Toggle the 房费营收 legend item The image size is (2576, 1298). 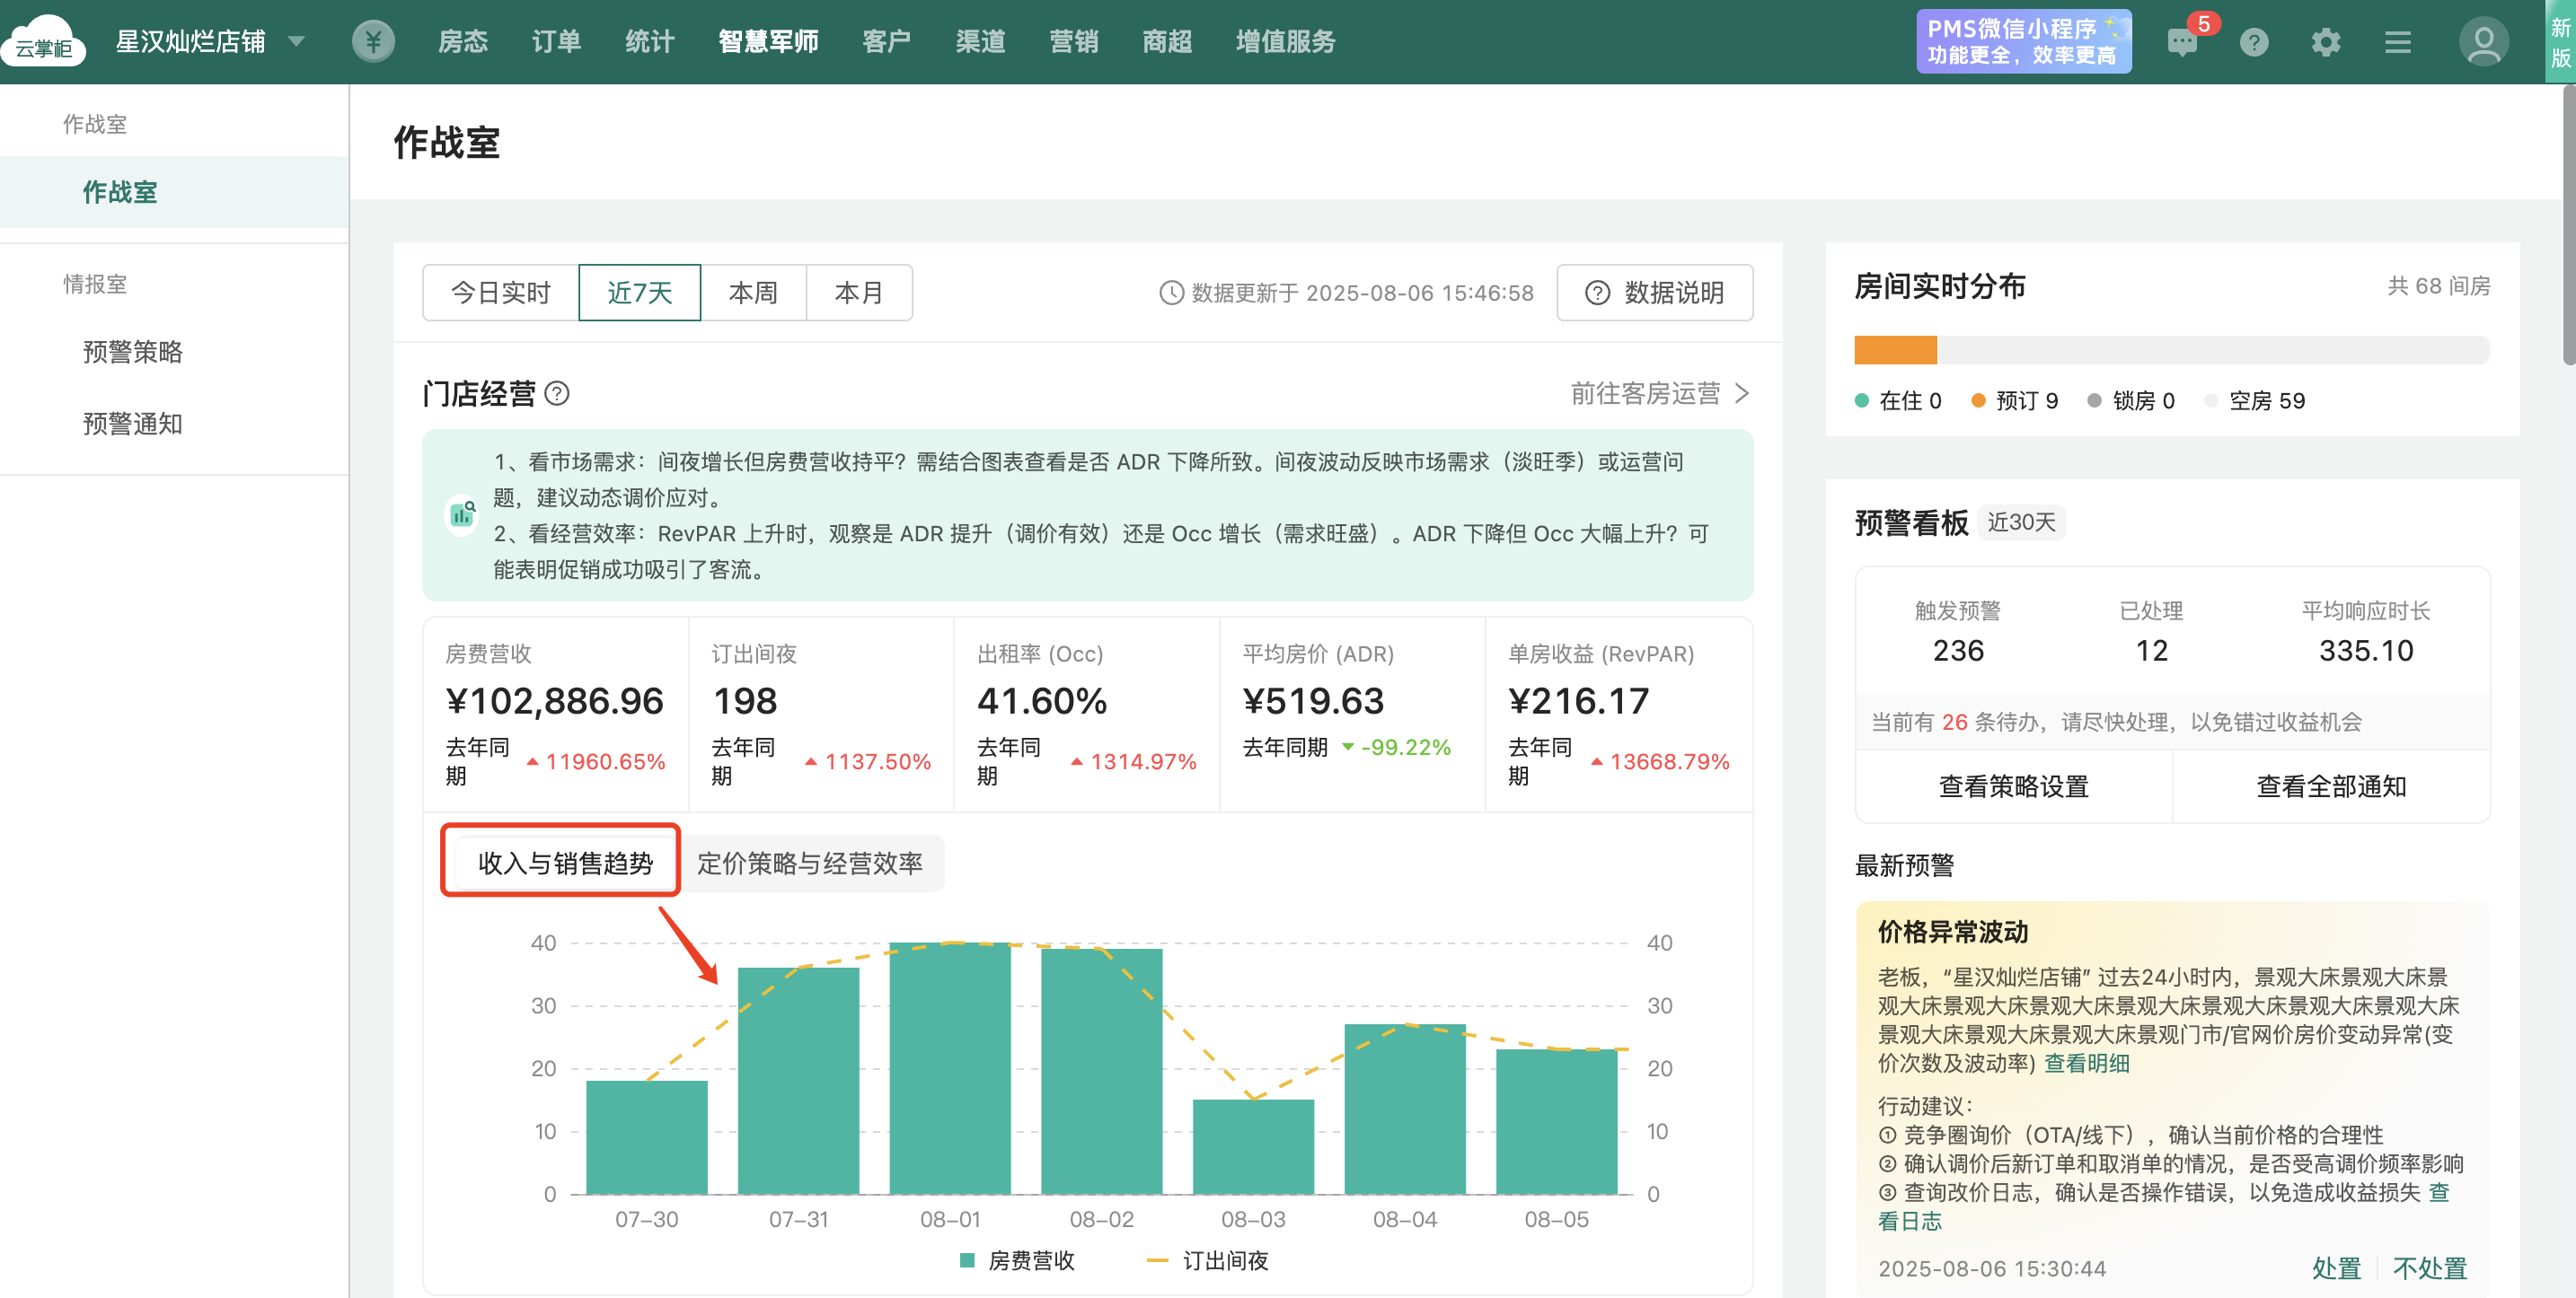1017,1261
